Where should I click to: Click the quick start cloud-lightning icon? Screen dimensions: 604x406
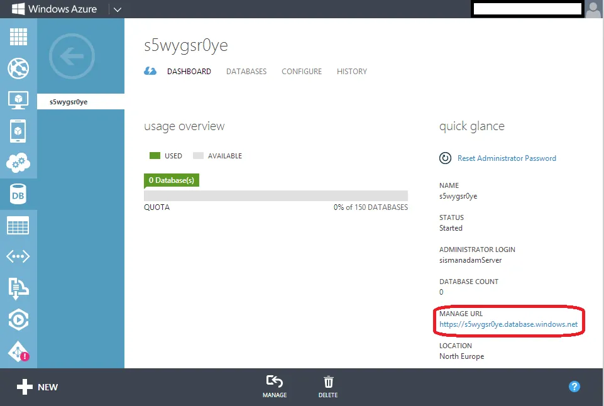click(150, 71)
